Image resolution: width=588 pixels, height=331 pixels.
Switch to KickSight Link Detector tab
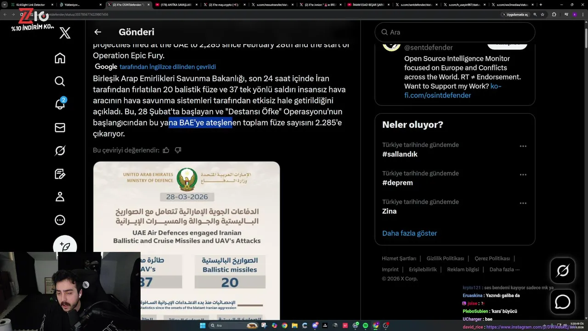pyautogui.click(x=32, y=5)
